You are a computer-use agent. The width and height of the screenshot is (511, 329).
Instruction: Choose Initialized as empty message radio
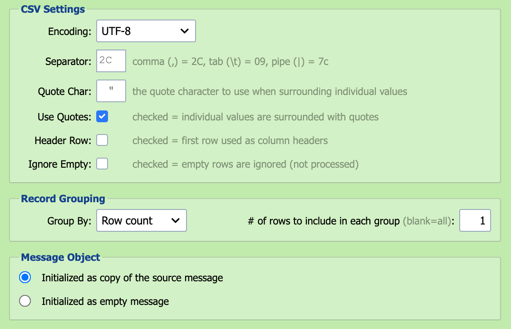[25, 301]
